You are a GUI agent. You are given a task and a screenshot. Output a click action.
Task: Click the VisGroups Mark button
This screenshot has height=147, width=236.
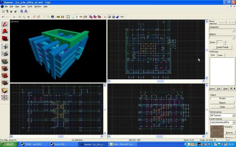(225, 88)
